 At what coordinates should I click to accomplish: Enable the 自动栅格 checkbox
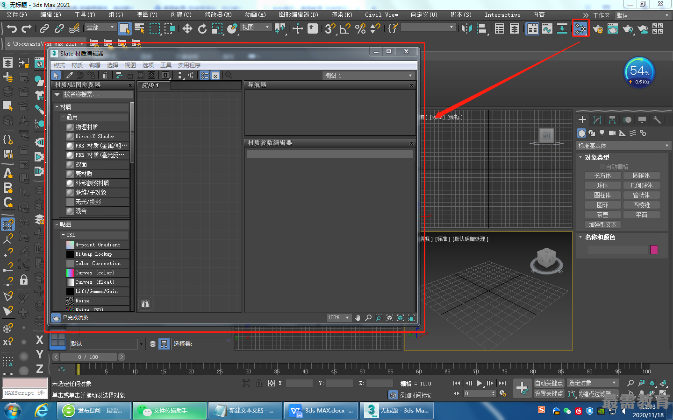click(x=602, y=167)
